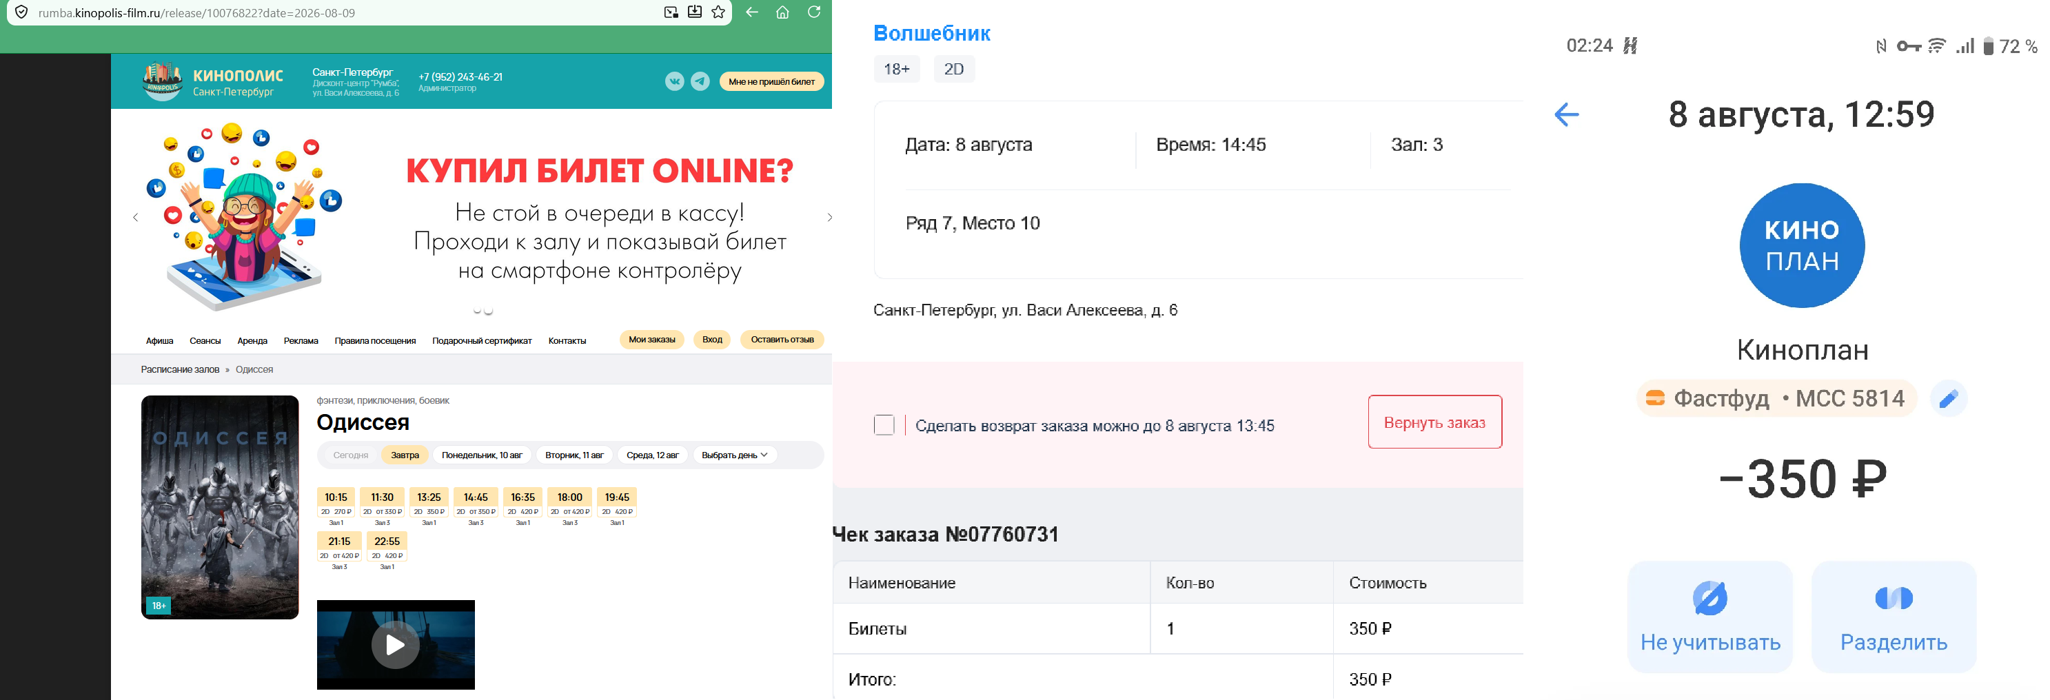Select the Завтра date tab

click(x=405, y=455)
